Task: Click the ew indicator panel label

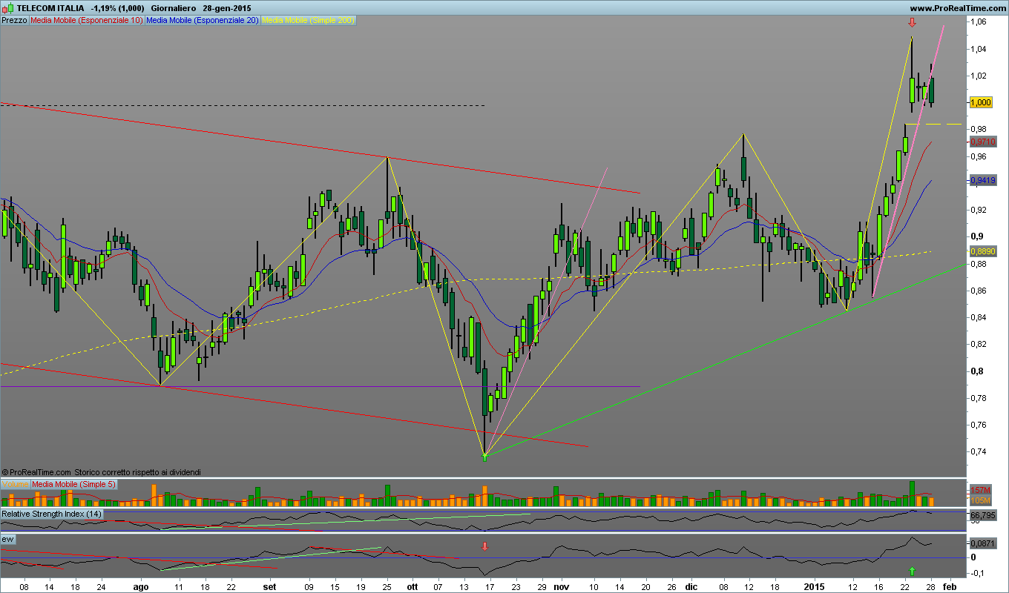Action: (x=7, y=539)
